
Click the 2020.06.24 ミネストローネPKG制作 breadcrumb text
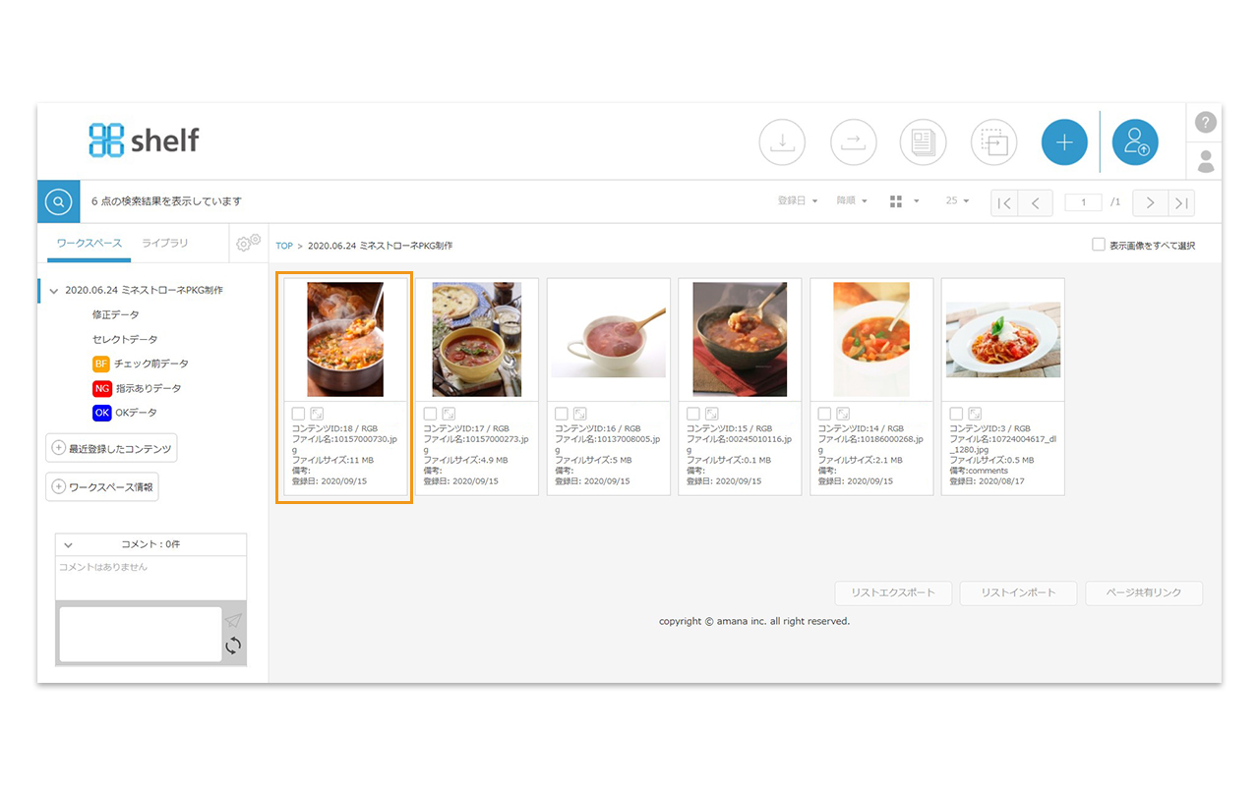tap(380, 246)
